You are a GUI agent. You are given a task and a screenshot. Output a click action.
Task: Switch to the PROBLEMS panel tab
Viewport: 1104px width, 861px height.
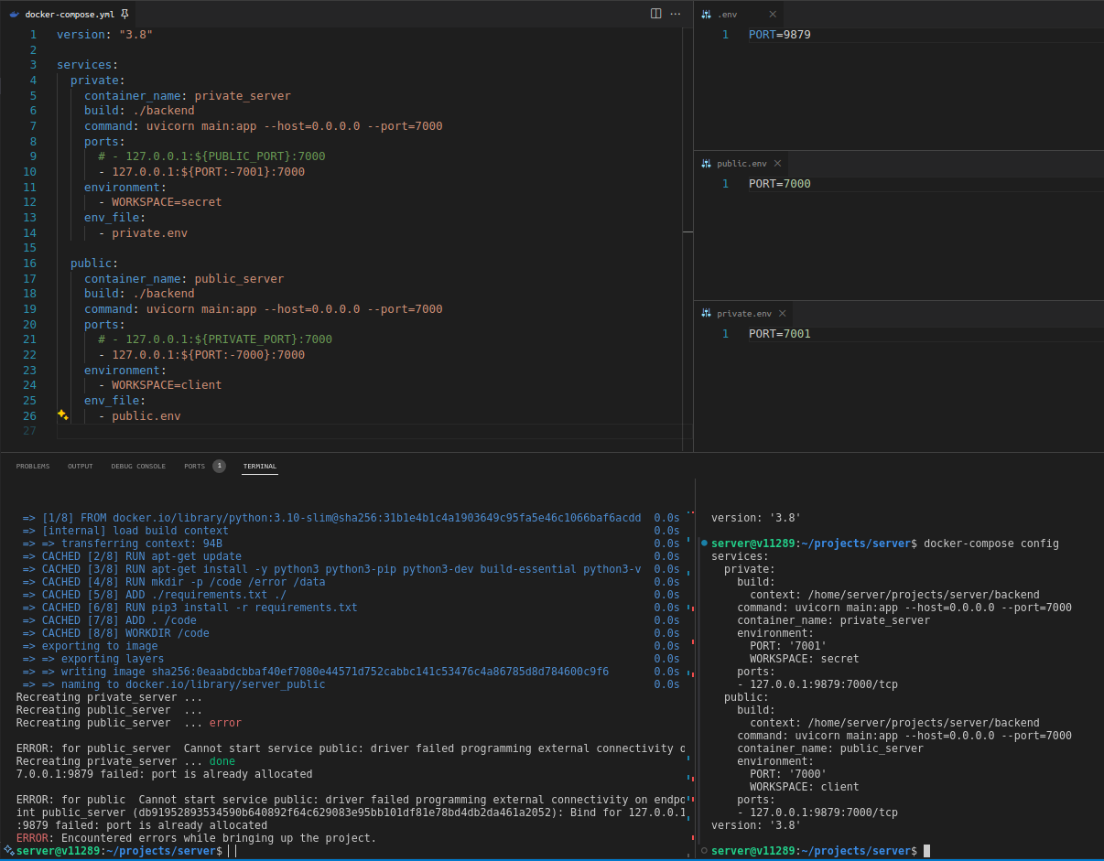[x=32, y=466]
